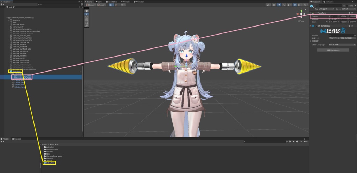Open scene draw mode shading dropdown
357x173 pixels.
[269, 5]
